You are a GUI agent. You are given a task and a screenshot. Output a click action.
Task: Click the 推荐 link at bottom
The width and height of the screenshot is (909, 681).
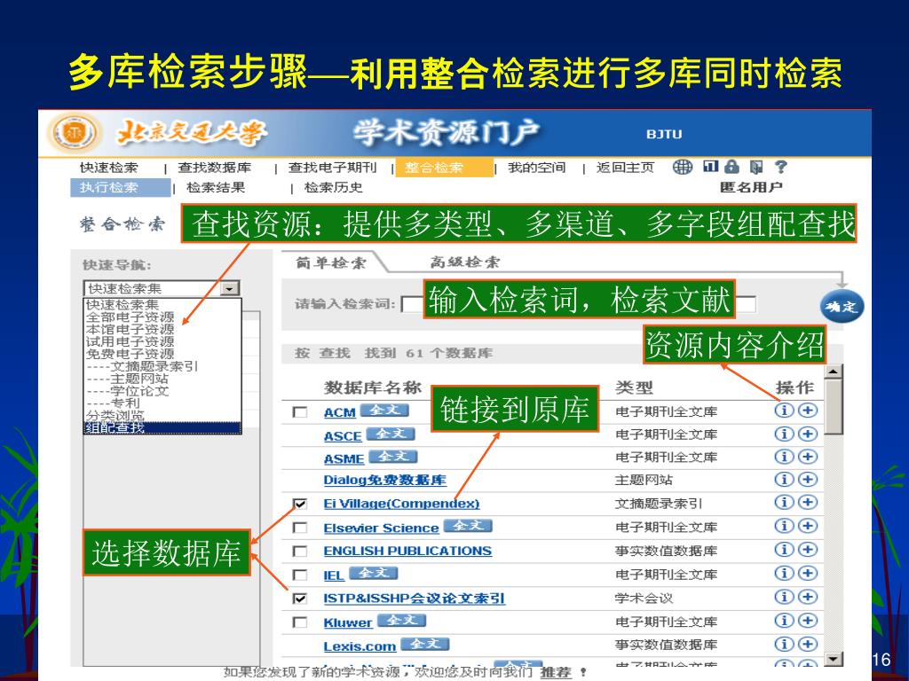[556, 672]
